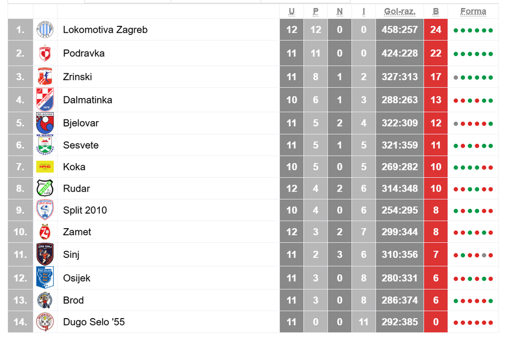Click the Podravka club crest icon
Screen dimensions: 506x338
(45, 53)
